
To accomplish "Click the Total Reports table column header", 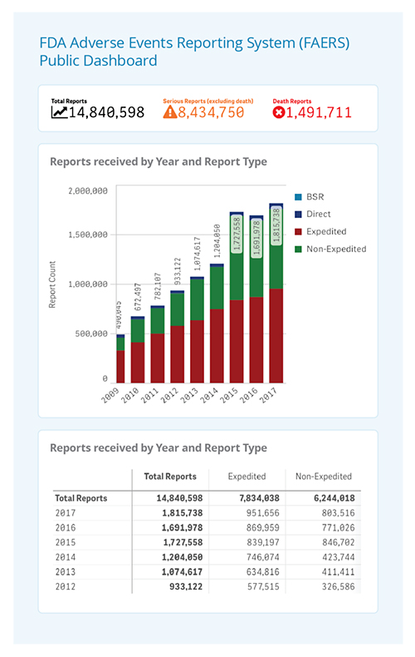I will tap(170, 477).
